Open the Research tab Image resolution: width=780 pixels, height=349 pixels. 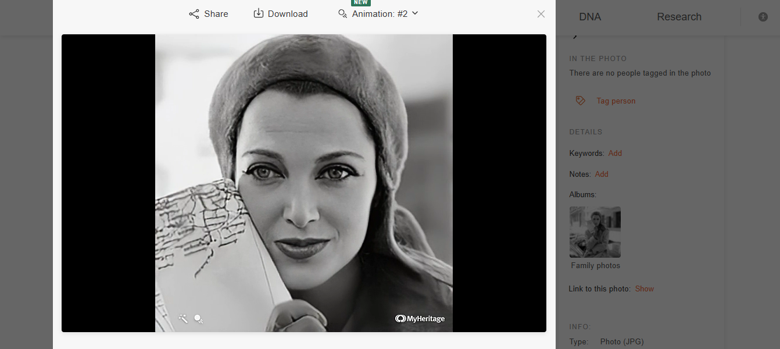(x=679, y=16)
